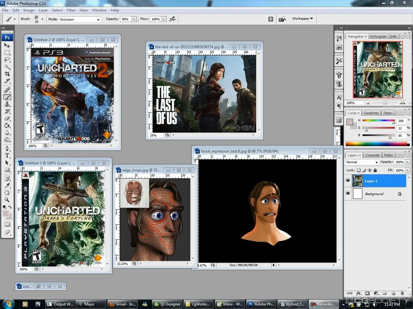Screen dimensions: 413x309
Task: Switch to the Paths tab
Action: 388,155
